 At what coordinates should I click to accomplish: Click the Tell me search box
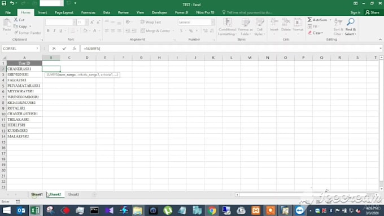click(247, 12)
